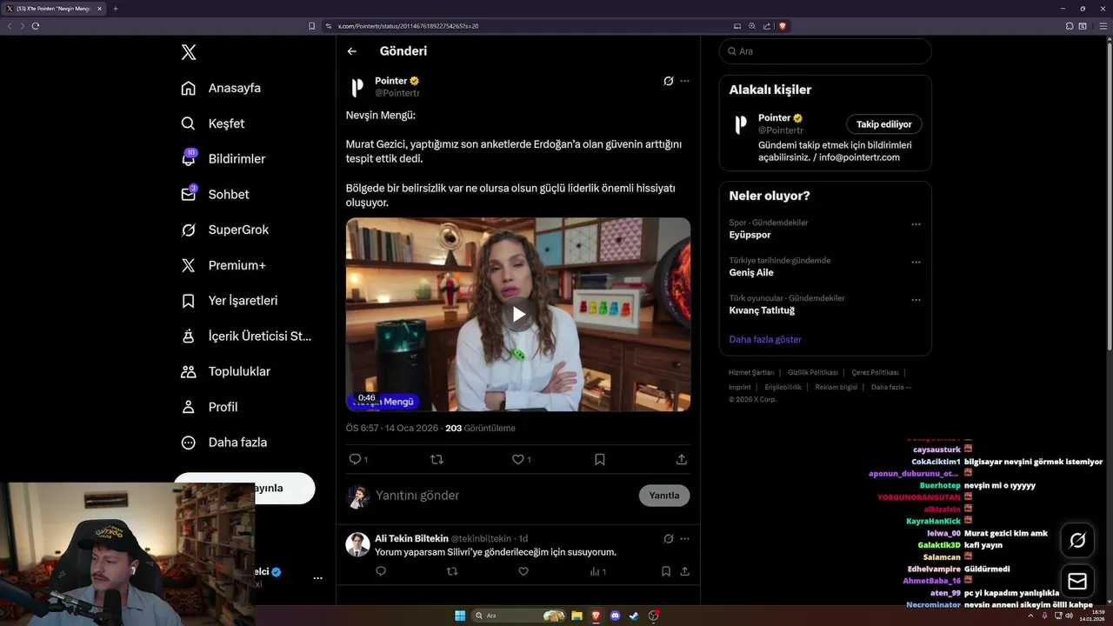The image size is (1113, 626).
Task: Click Daha fazla göster link
Action: coord(765,339)
